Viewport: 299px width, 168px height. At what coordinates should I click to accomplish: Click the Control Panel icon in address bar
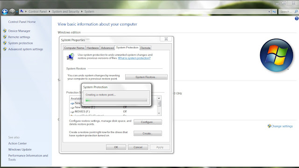[x=22, y=12]
